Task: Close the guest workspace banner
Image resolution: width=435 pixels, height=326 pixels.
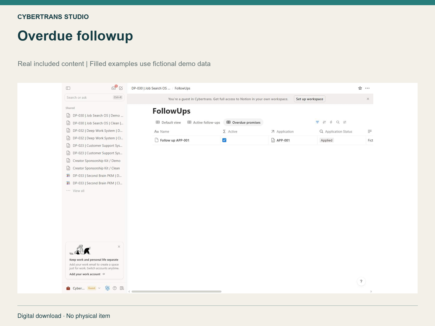Action: point(368,99)
